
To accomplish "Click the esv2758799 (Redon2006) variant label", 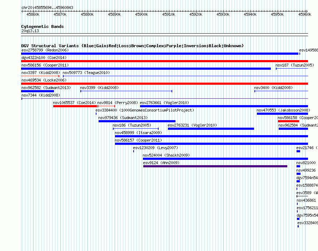I will 45,50.
